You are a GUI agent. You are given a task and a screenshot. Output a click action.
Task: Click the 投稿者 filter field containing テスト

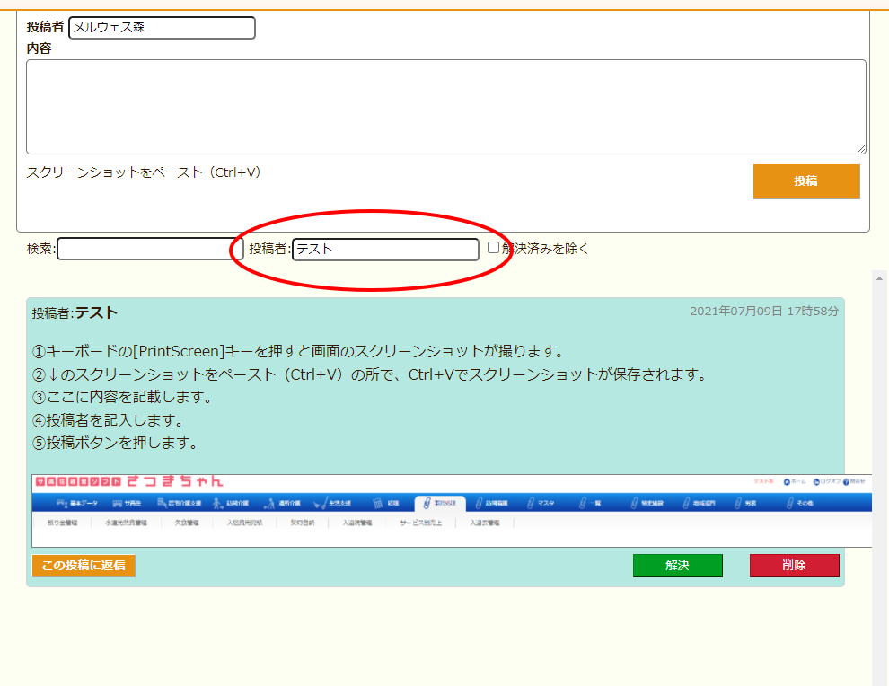[385, 250]
